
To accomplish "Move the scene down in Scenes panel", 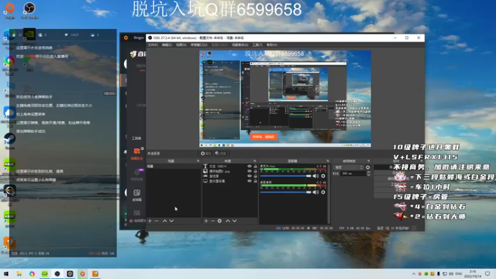I will click(x=172, y=221).
